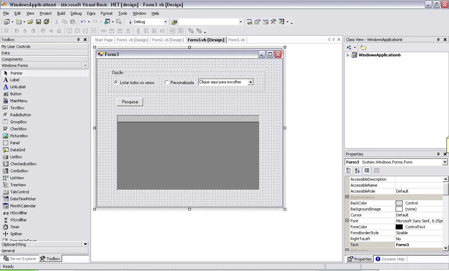Open the Build menu

(61, 13)
